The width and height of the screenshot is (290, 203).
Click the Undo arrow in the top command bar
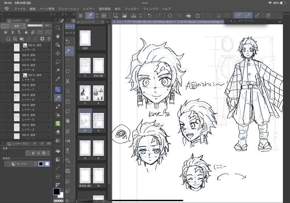pyautogui.click(x=150, y=16)
